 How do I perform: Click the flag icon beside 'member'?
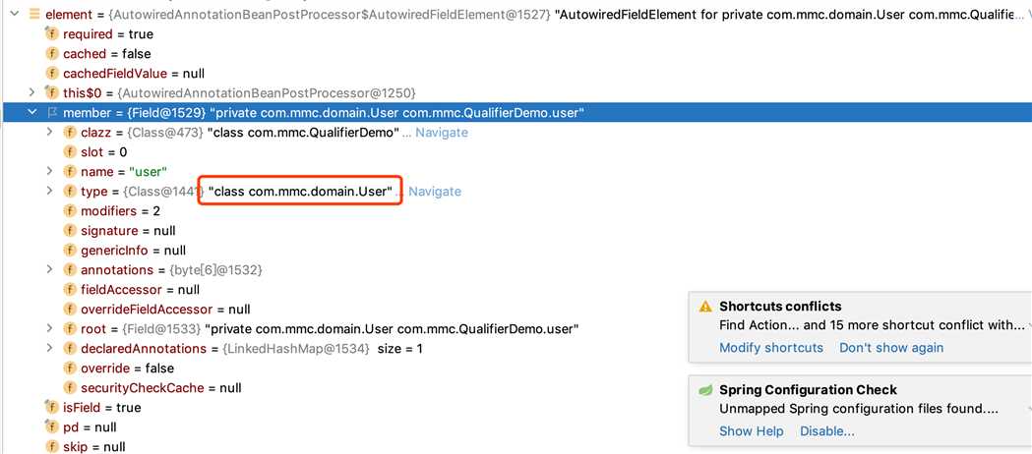pyautogui.click(x=52, y=112)
